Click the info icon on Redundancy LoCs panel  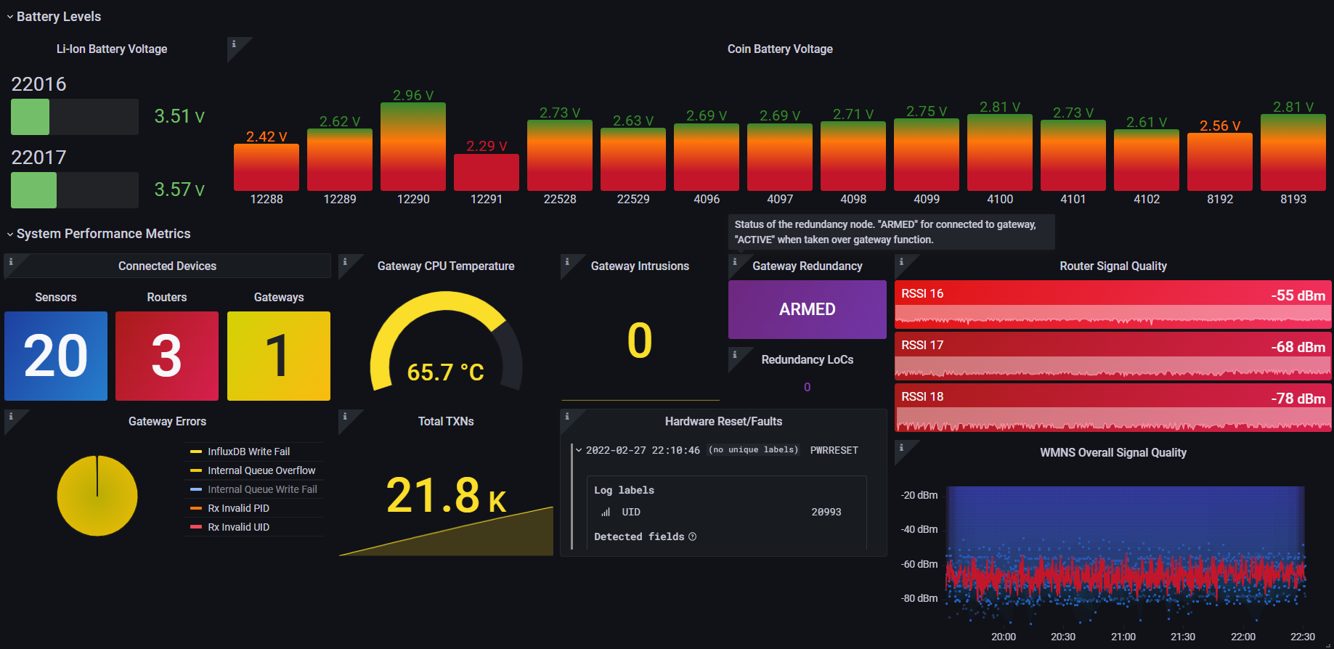[x=735, y=354]
